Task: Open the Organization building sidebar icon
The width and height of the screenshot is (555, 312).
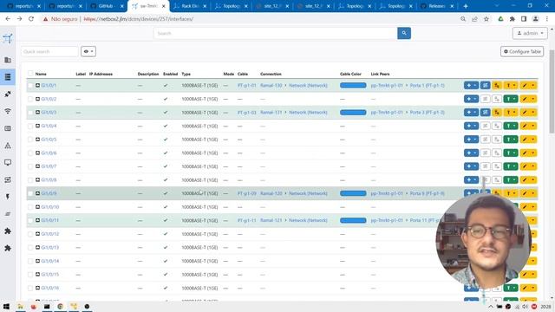Action: (8, 60)
